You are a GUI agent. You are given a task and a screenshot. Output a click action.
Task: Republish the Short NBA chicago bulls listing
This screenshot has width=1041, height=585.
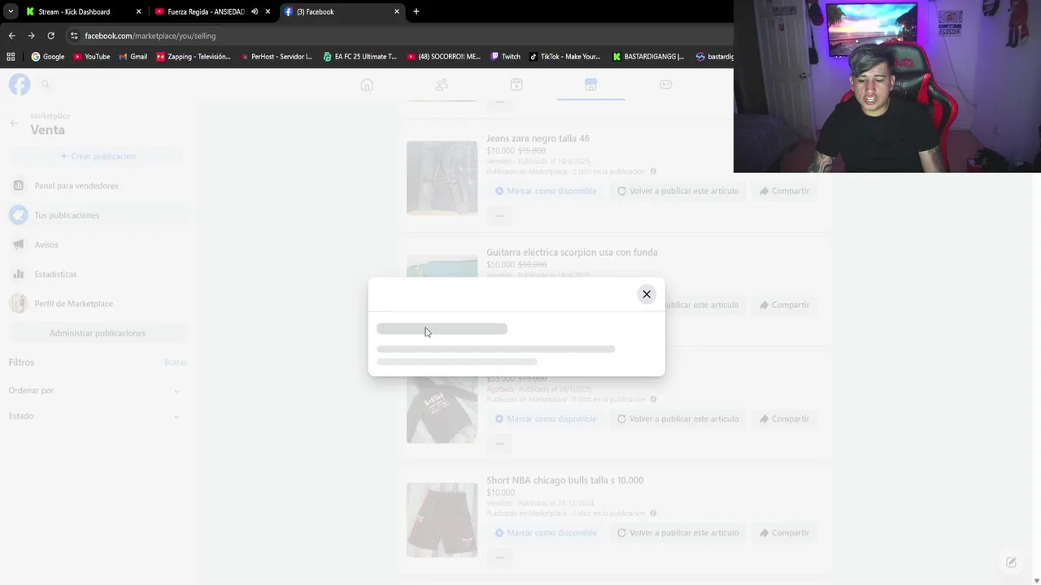678,533
